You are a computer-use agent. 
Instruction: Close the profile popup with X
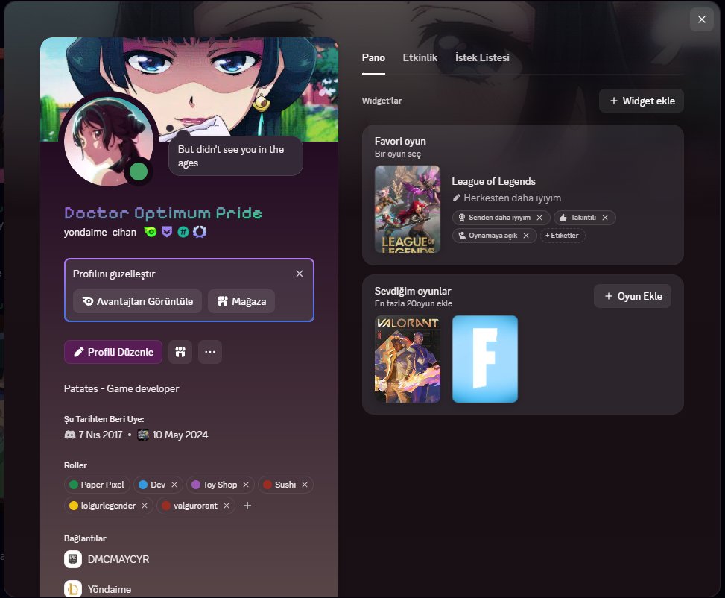click(701, 19)
